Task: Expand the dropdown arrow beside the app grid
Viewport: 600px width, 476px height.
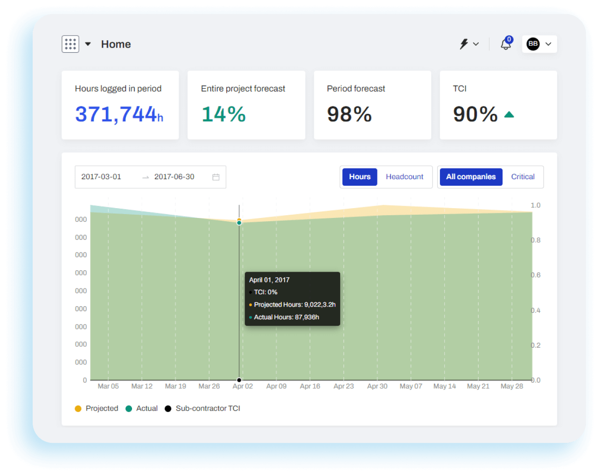Action: 87,44
